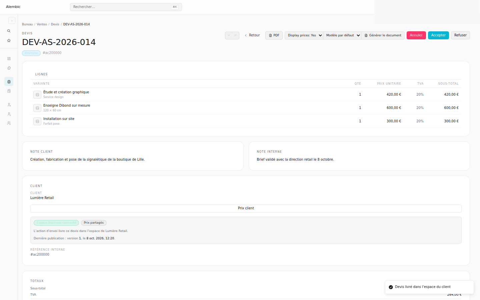Click the check icon in the toast notification
The height and width of the screenshot is (300, 480).
coord(391,287)
